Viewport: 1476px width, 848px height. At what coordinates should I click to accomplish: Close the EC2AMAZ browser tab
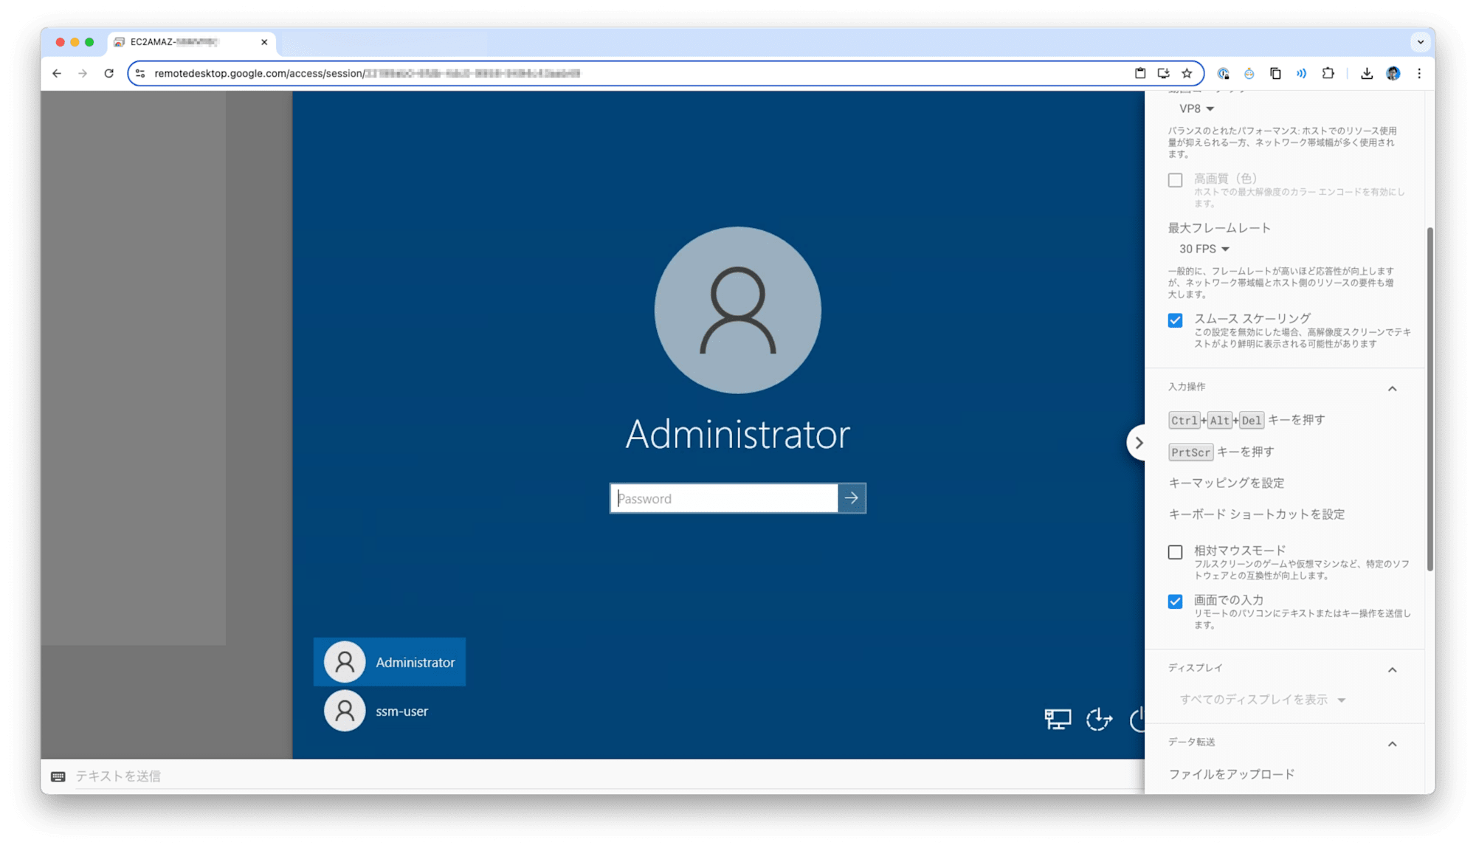pyautogui.click(x=264, y=42)
